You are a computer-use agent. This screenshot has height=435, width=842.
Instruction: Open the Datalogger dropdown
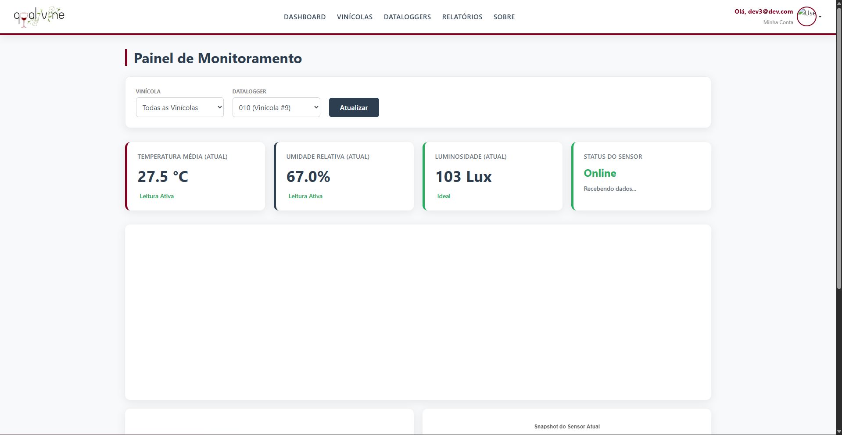[x=276, y=107]
